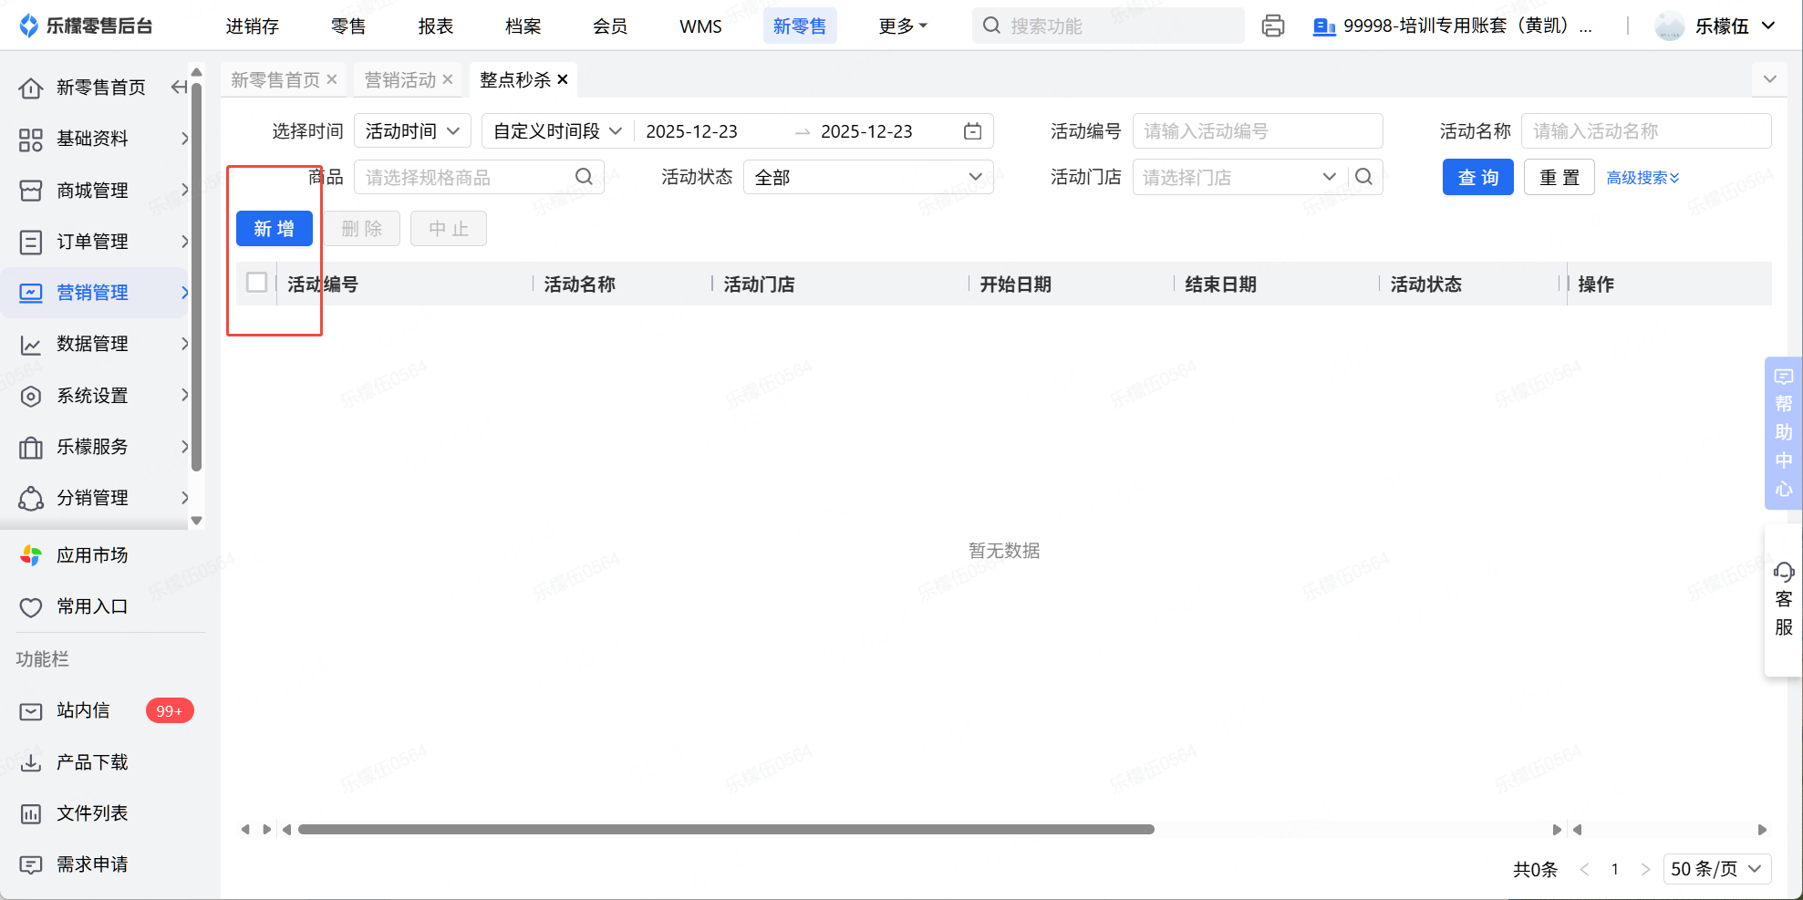Click the search icon in 商品 field
This screenshot has height=900, width=1803.
[x=584, y=177]
